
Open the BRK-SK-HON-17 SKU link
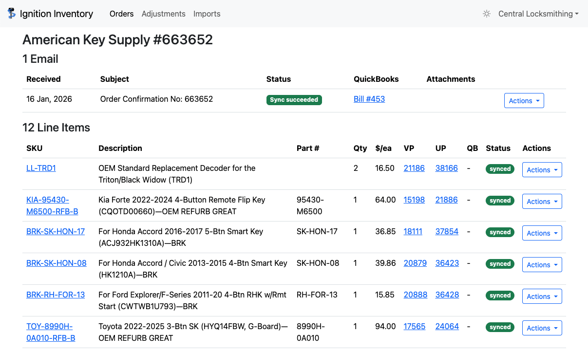[56, 232]
